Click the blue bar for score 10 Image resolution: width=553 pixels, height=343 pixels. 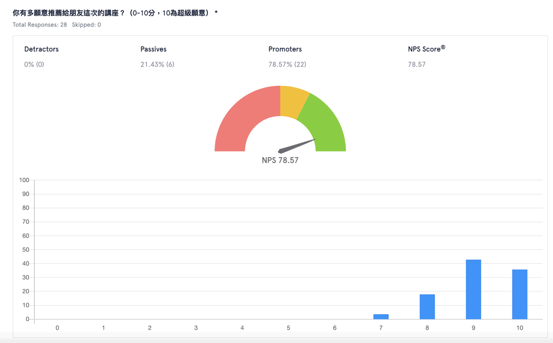pyautogui.click(x=519, y=294)
